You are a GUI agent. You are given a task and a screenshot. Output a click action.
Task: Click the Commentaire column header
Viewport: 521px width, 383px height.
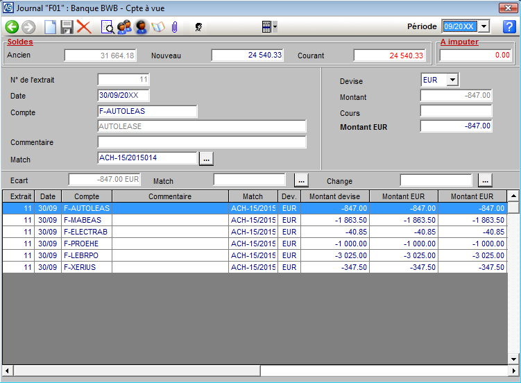[170, 196]
